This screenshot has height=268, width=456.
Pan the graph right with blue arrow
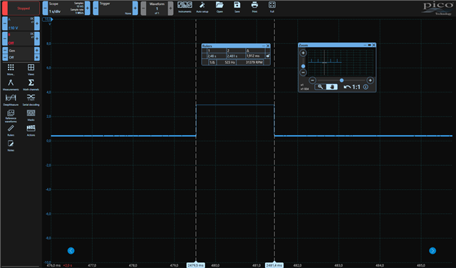pyautogui.click(x=432, y=251)
